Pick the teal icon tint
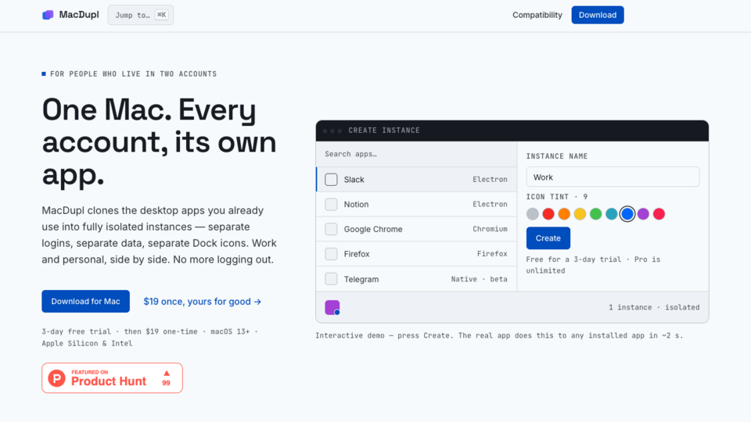751x422 pixels. (612, 214)
